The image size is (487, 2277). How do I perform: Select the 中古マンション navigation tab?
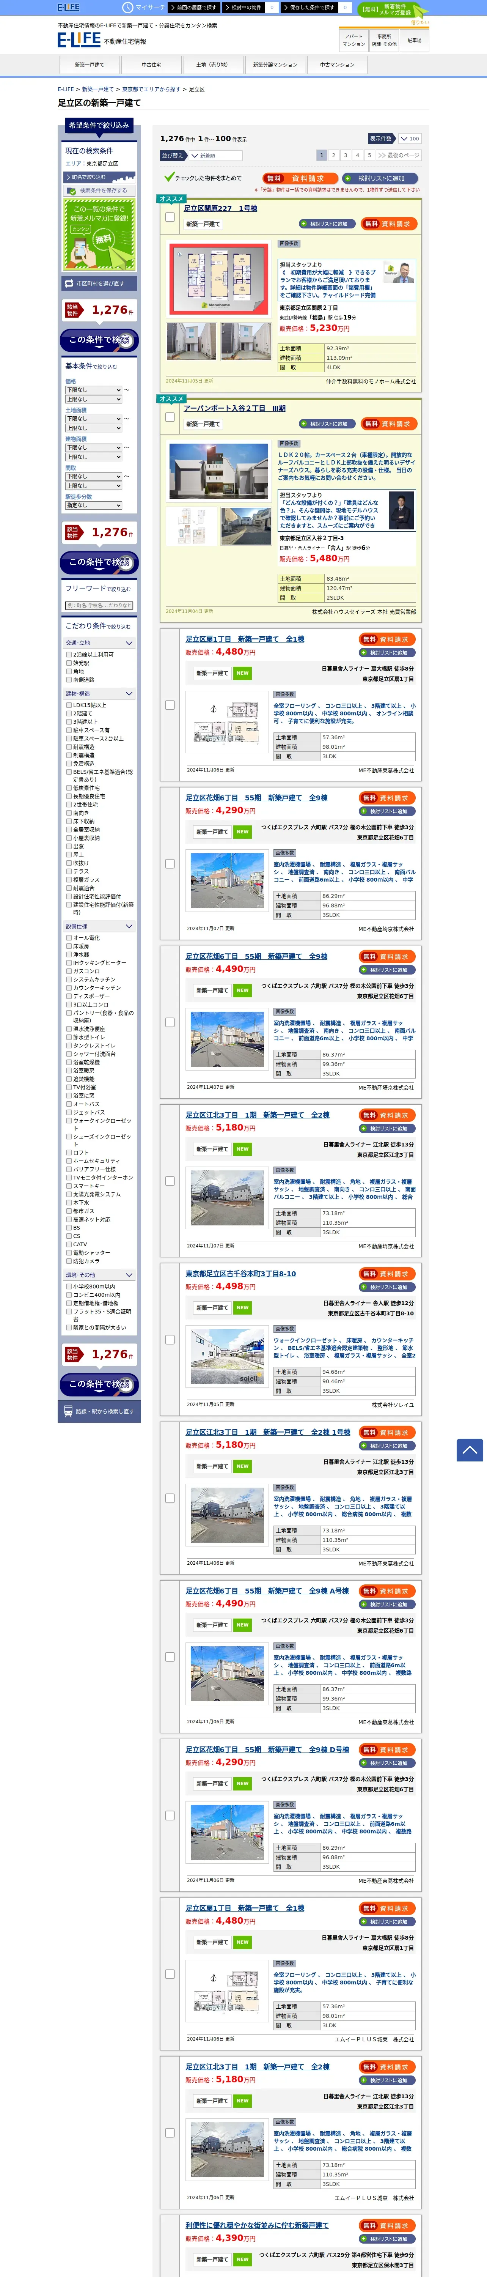coord(337,65)
